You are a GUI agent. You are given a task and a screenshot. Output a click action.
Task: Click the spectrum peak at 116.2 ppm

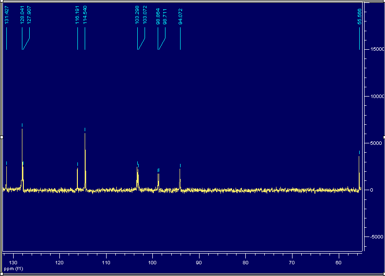[77, 178]
